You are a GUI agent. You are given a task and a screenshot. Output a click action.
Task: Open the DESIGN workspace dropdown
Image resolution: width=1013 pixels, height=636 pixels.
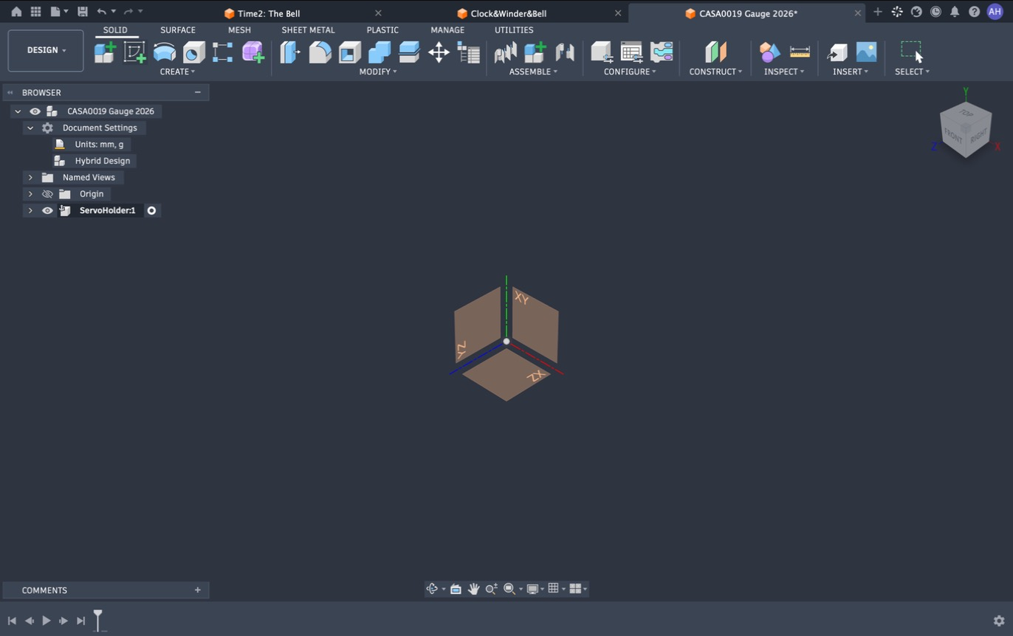pyautogui.click(x=46, y=50)
